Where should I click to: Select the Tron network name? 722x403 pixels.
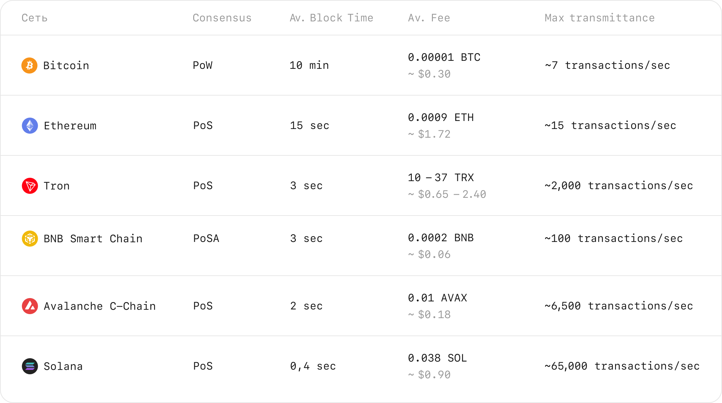coord(57,186)
